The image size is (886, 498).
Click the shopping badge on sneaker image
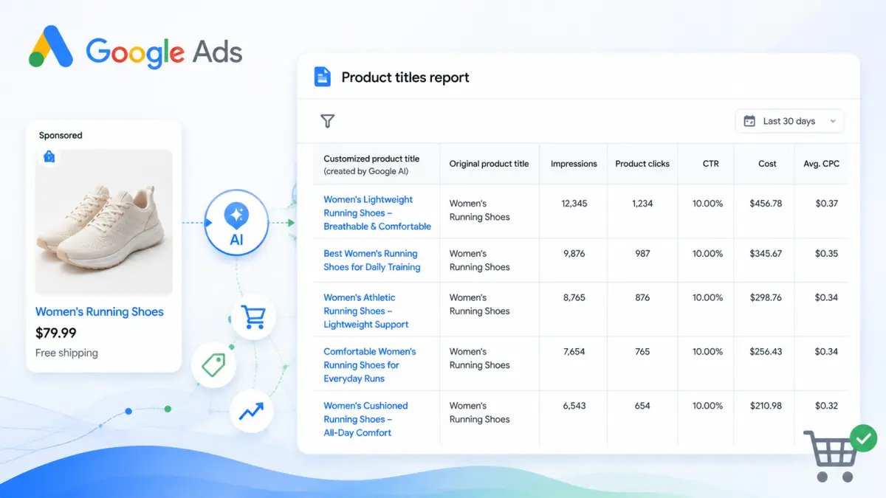coord(49,156)
